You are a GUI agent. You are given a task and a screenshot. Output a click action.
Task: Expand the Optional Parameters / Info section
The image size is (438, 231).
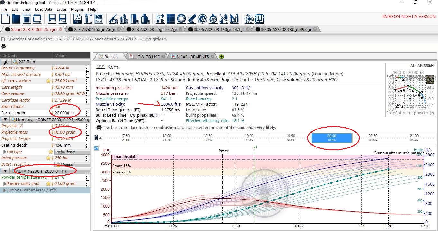click(5, 190)
